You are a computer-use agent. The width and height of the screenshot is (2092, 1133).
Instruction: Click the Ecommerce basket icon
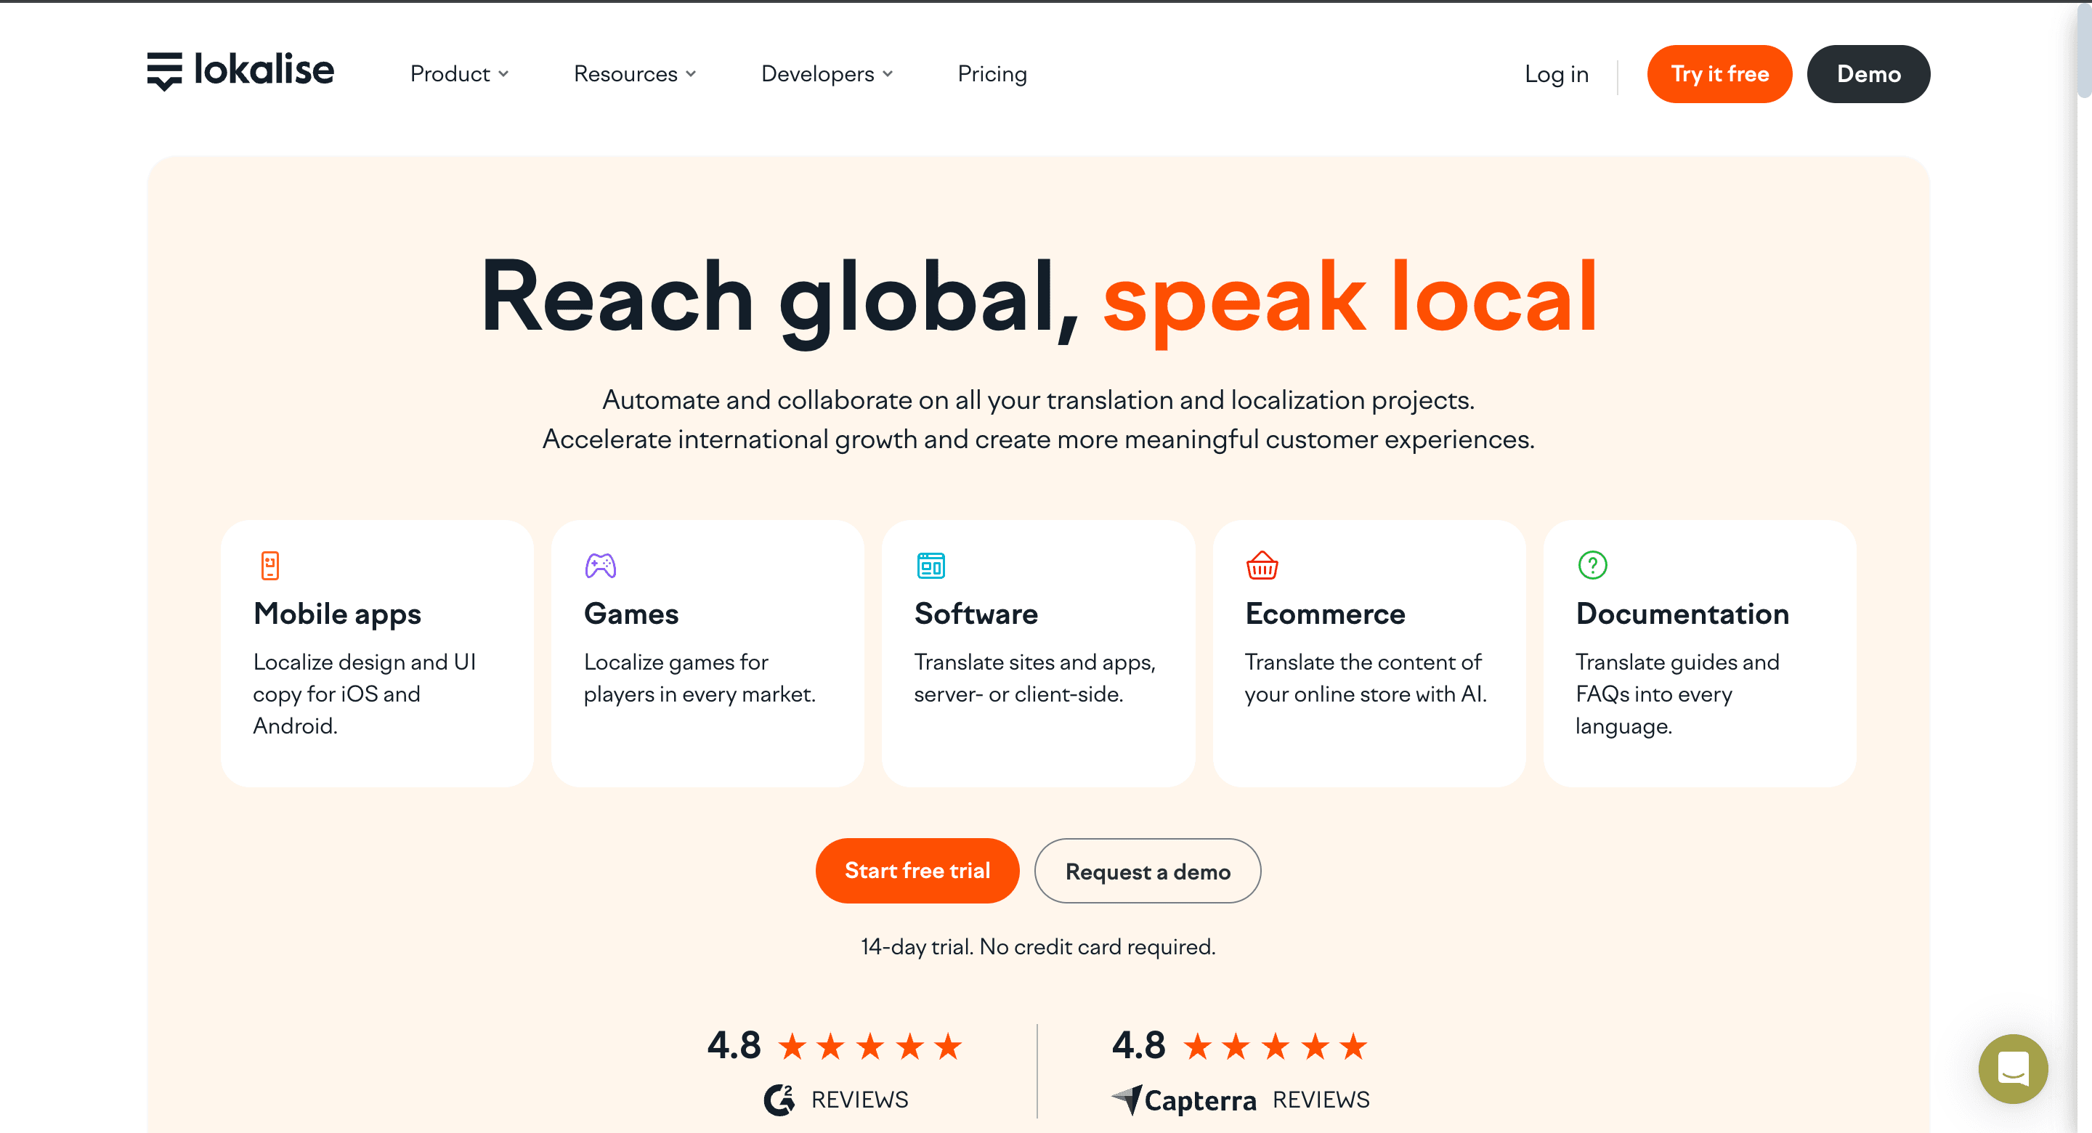pyautogui.click(x=1262, y=565)
